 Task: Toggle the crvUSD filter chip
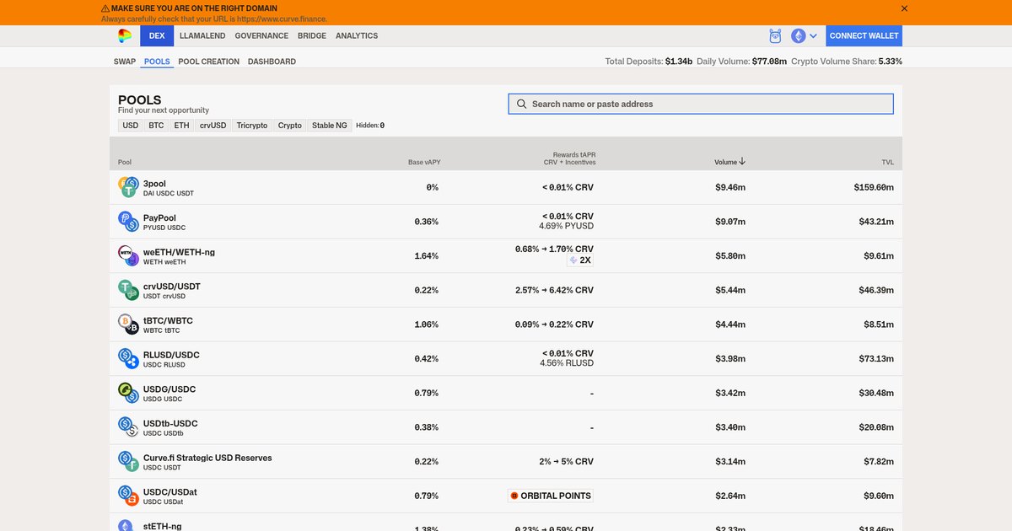point(213,125)
